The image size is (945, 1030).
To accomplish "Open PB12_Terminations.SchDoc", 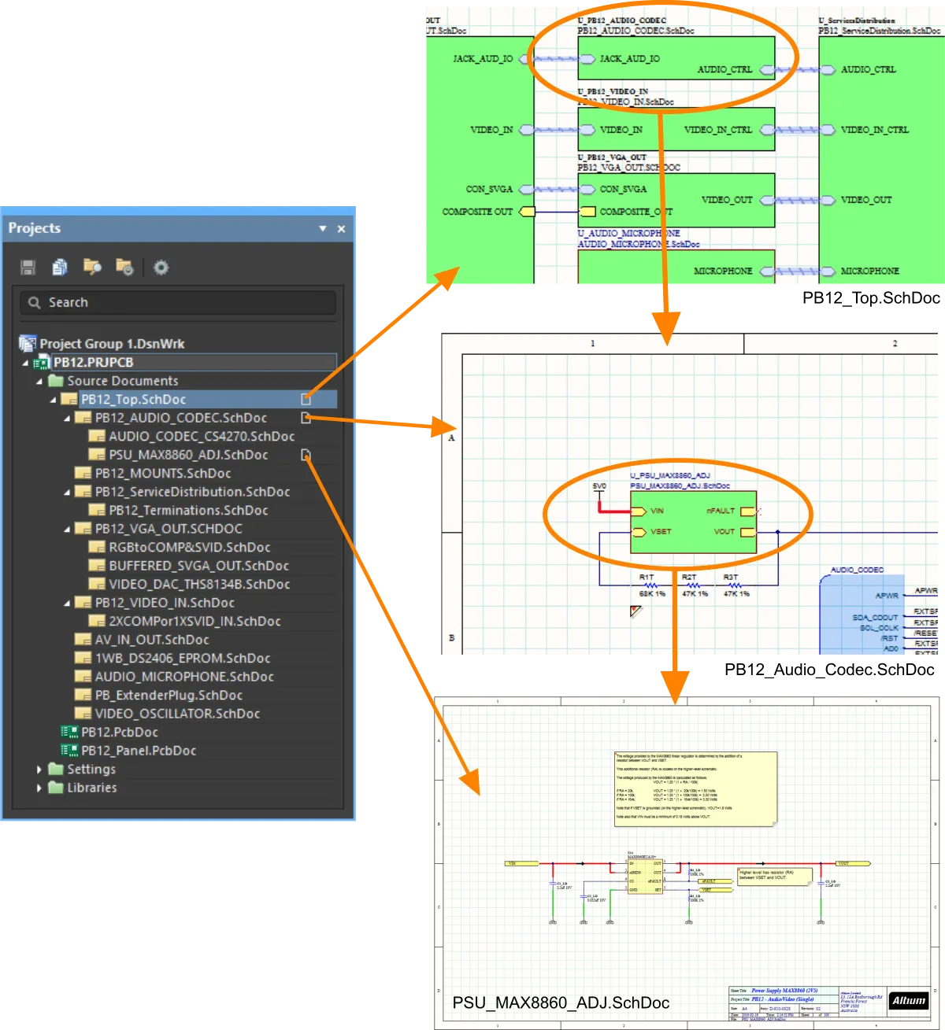I will (188, 511).
